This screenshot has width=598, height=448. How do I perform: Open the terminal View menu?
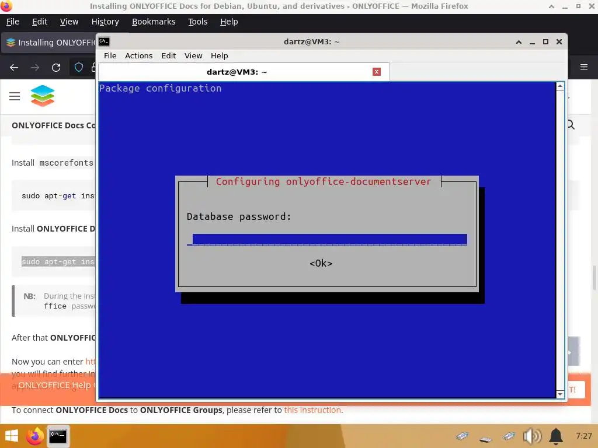pos(193,55)
